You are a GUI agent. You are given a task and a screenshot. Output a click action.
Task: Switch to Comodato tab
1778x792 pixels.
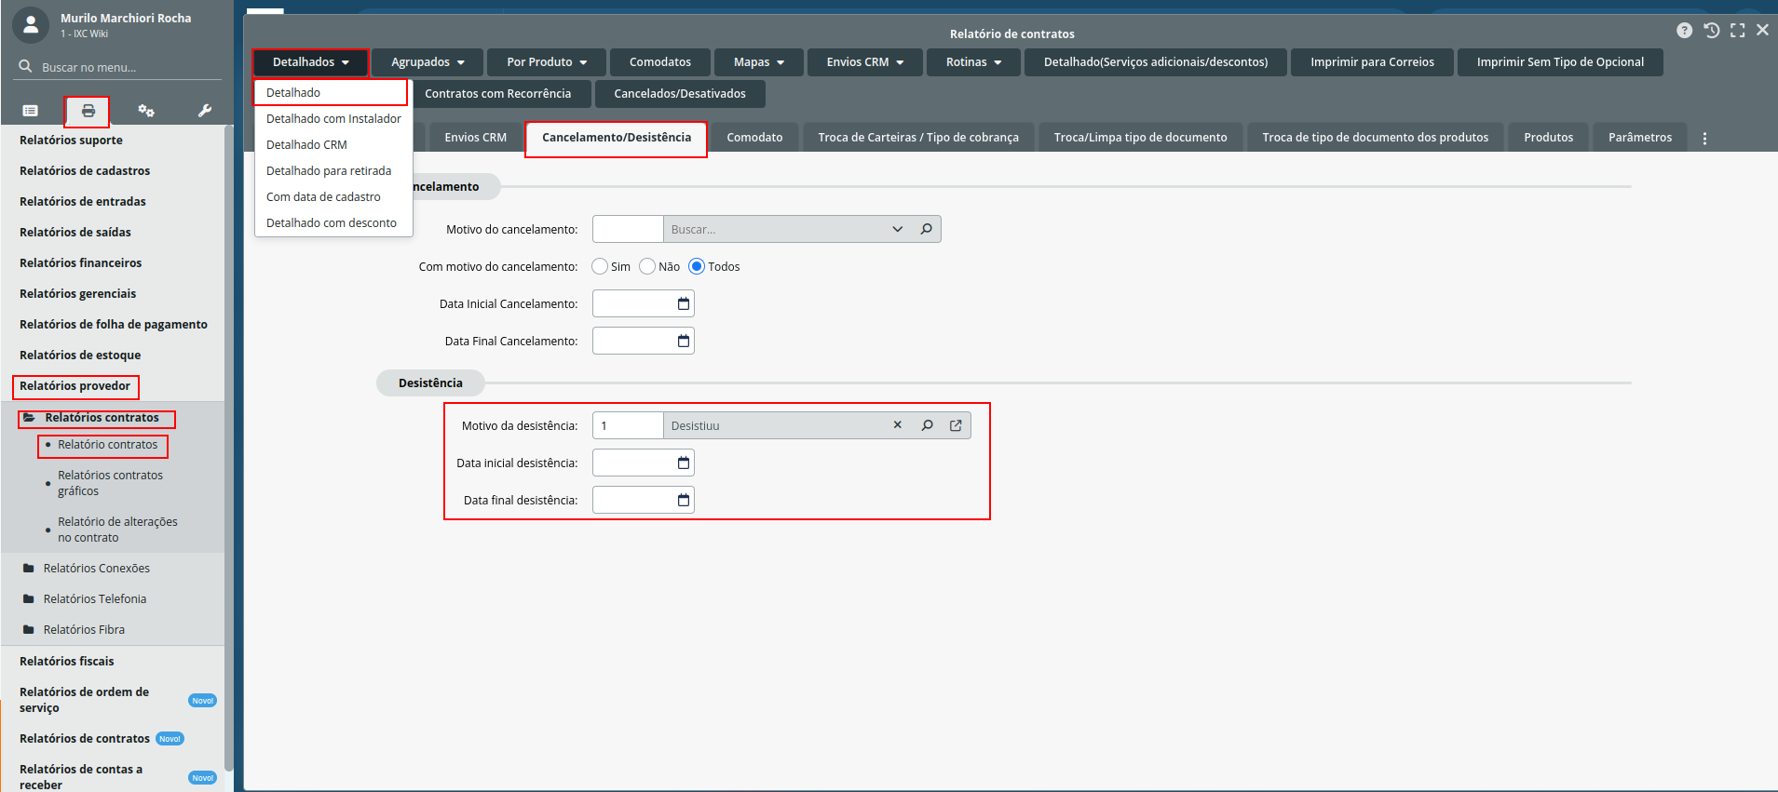[x=754, y=138]
